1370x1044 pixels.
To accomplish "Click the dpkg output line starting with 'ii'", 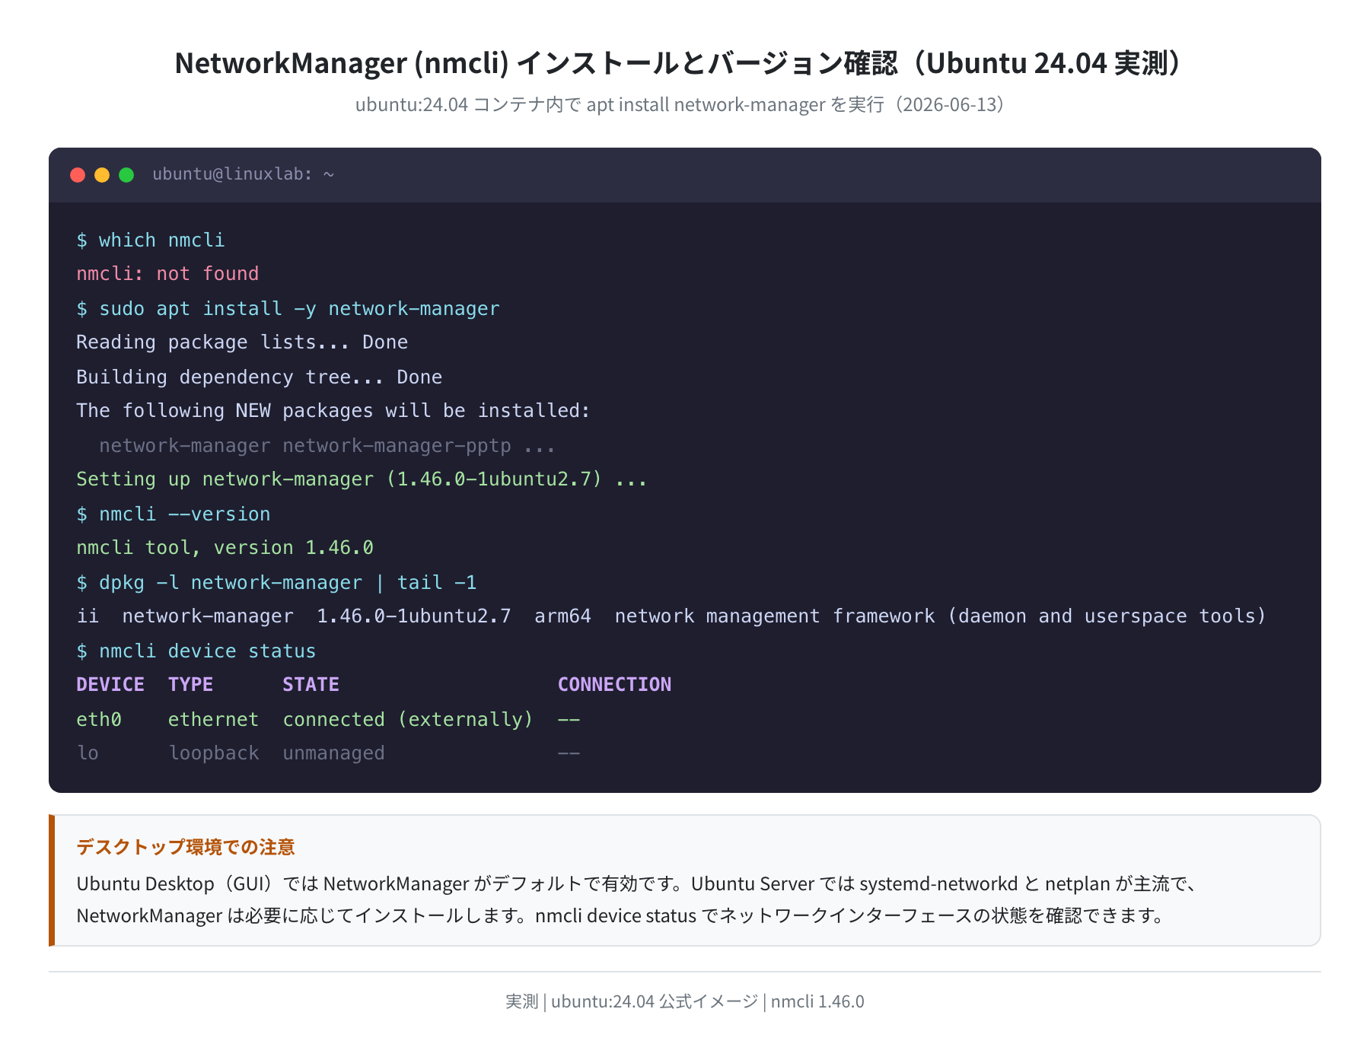I will coord(671,616).
